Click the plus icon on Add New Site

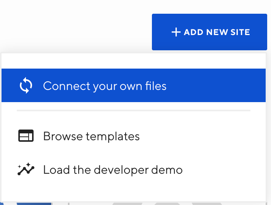(x=176, y=32)
